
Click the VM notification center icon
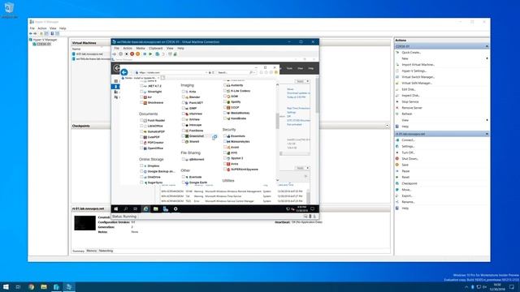312,209
